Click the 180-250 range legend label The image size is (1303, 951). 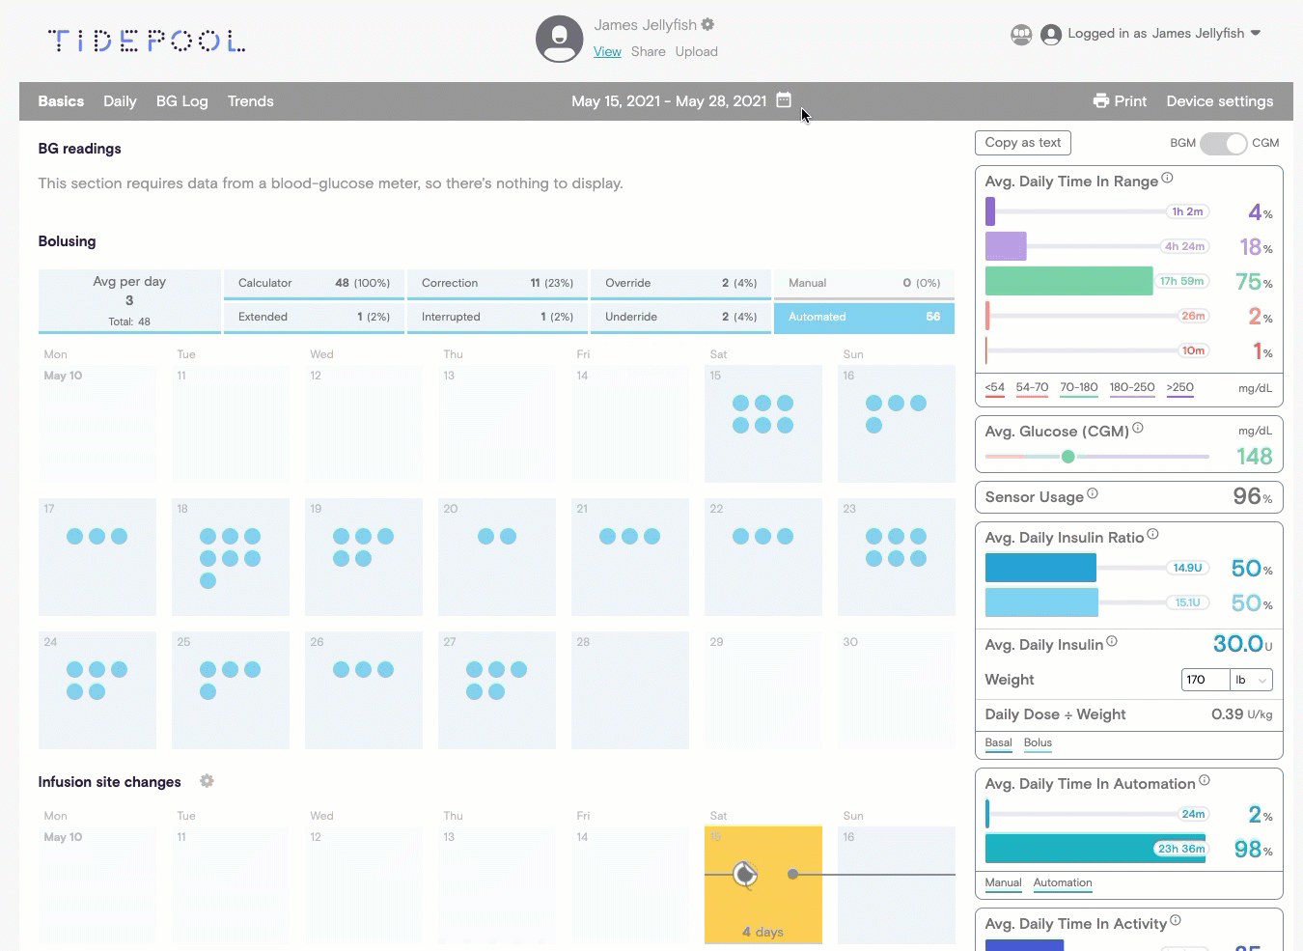coord(1132,388)
